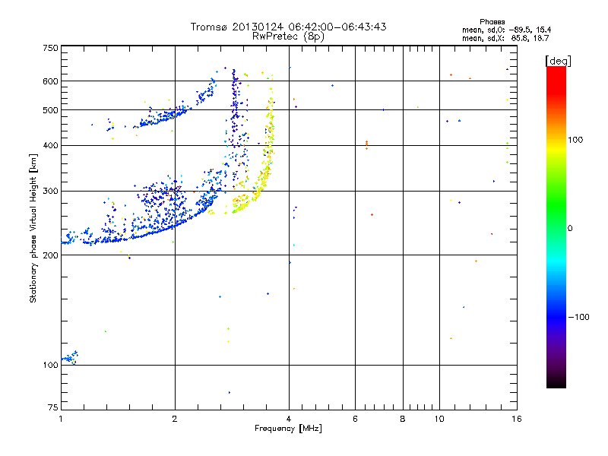Click the "500" height tick label

pos(50,110)
